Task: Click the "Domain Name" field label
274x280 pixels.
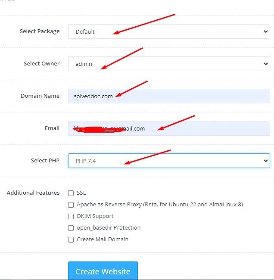Action: pos(40,96)
